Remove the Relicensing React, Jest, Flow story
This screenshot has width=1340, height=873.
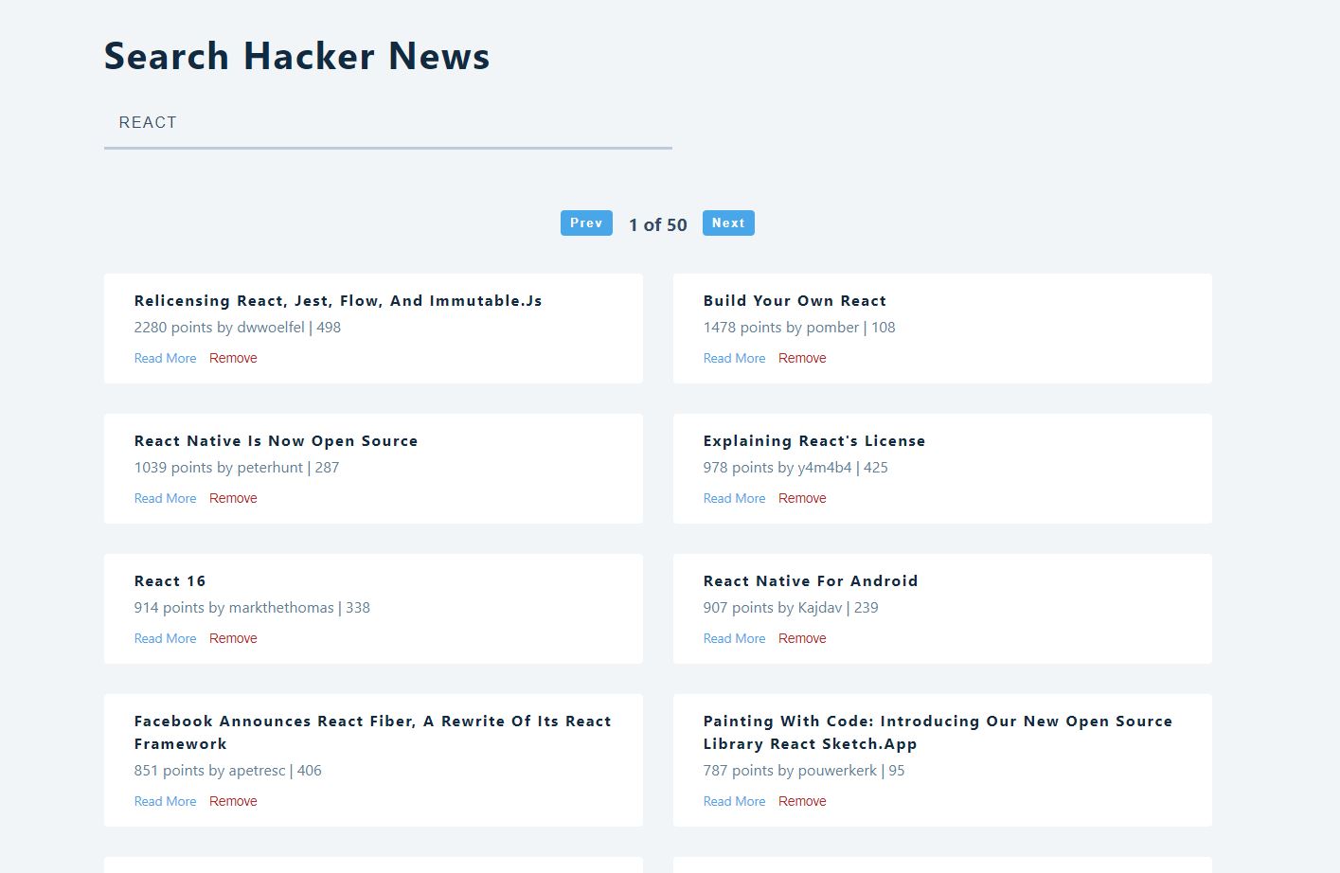point(233,358)
